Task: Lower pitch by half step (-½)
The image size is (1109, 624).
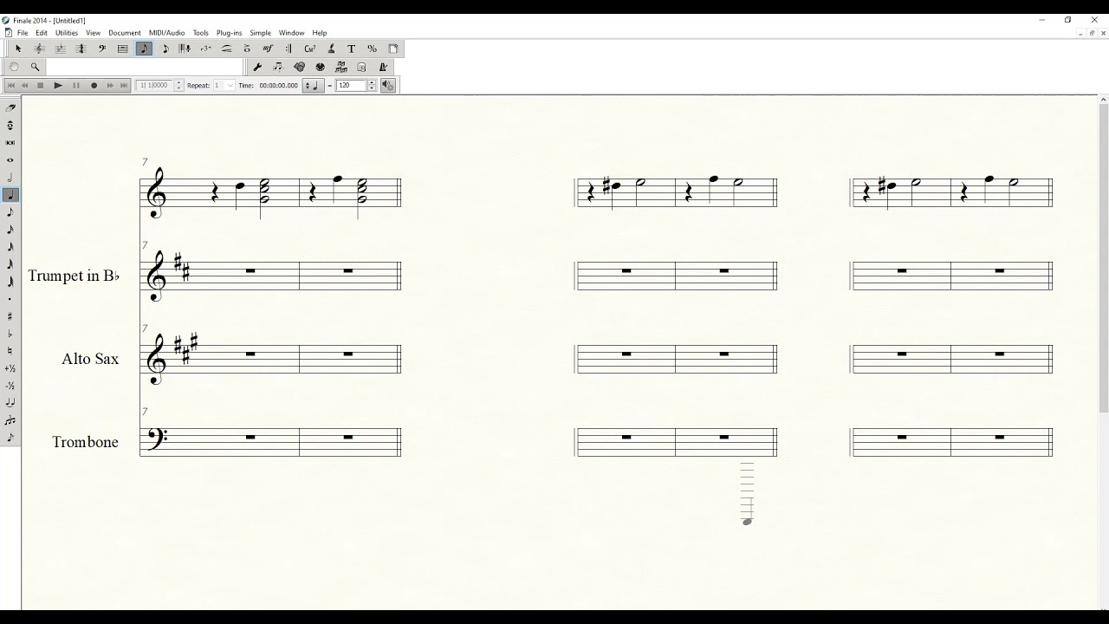Action: coord(10,386)
